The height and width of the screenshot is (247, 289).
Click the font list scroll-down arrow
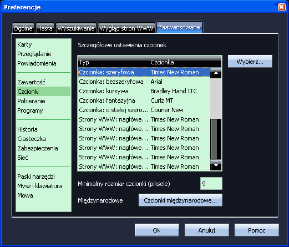pyautogui.click(x=216, y=165)
